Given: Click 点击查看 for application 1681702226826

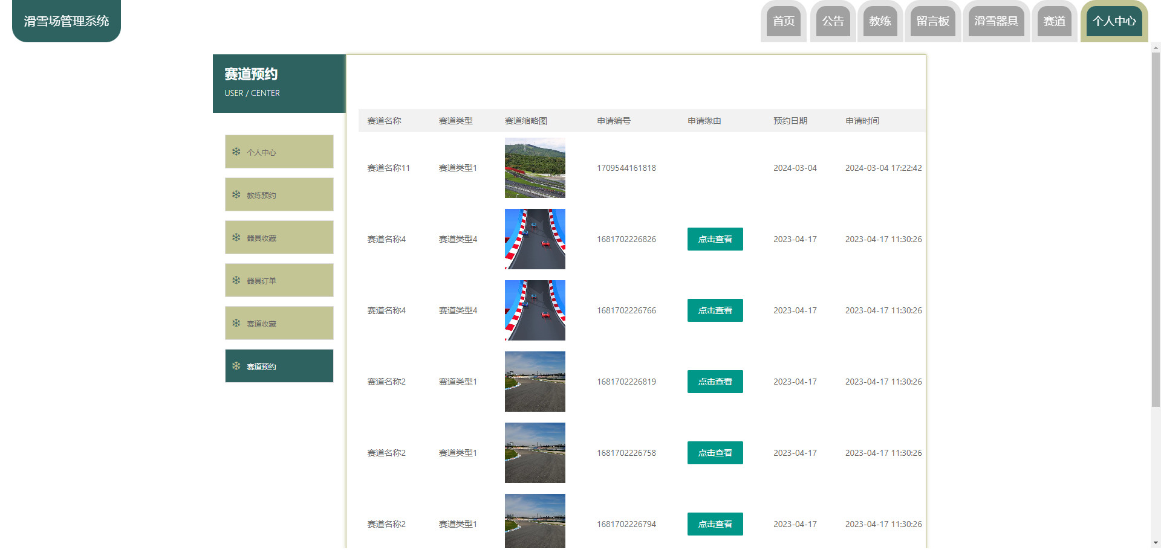Looking at the screenshot, I should [x=715, y=239].
